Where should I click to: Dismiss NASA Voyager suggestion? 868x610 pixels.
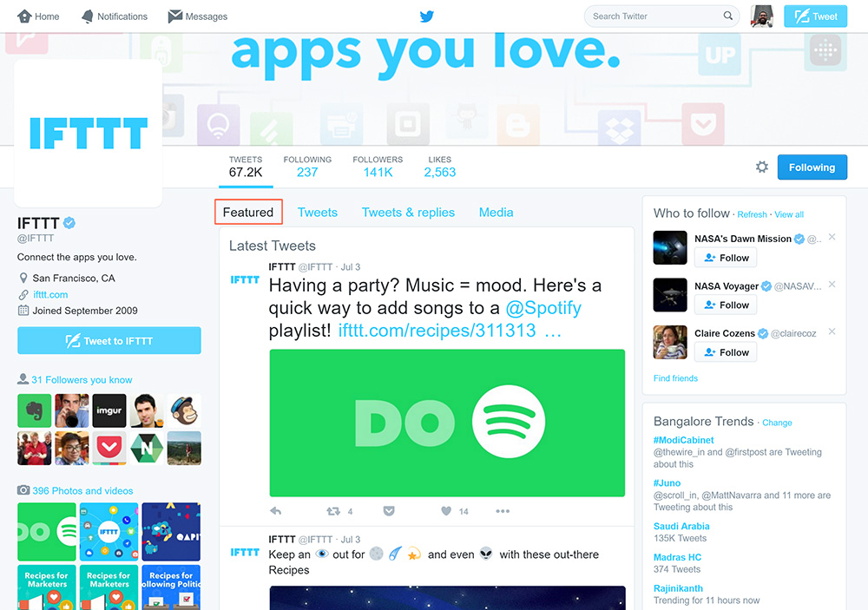pyautogui.click(x=832, y=285)
